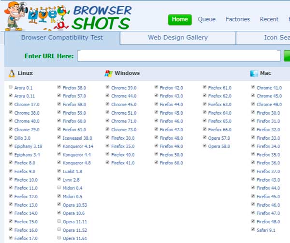The image size is (290, 243).
Task: Open the Firefox 62.0 link
Action: [x=220, y=96]
